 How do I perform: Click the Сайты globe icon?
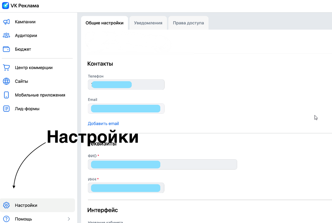point(6,81)
